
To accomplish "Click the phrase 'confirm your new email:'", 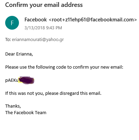I will (98, 67).
